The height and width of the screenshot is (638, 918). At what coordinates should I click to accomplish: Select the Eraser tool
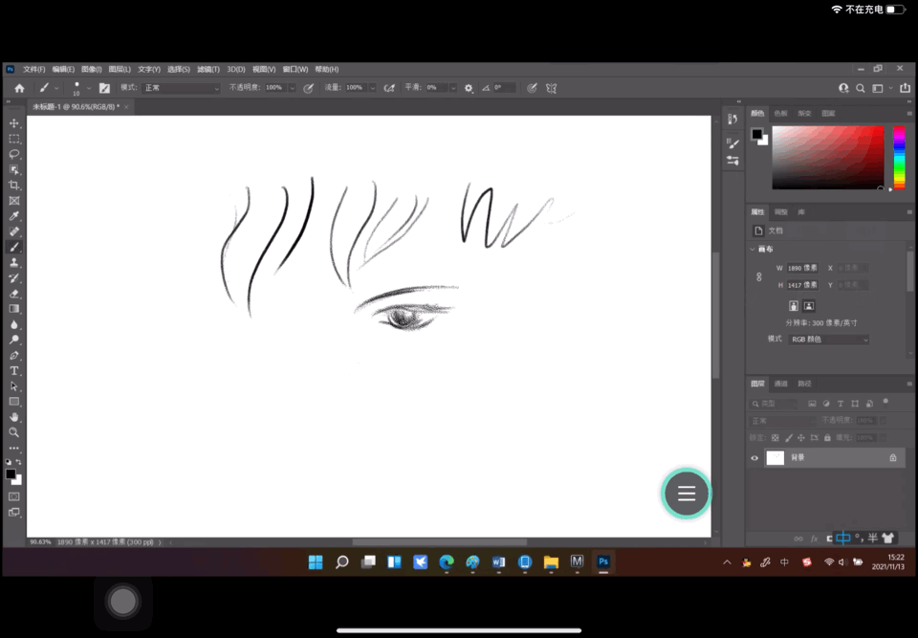[14, 294]
